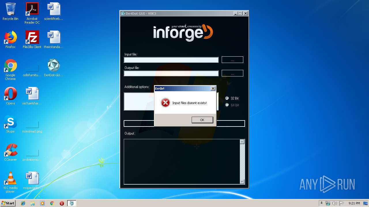Launch Google Chrome desktop shortcut
Viewport: 369px width, 207px height.
(10, 70)
